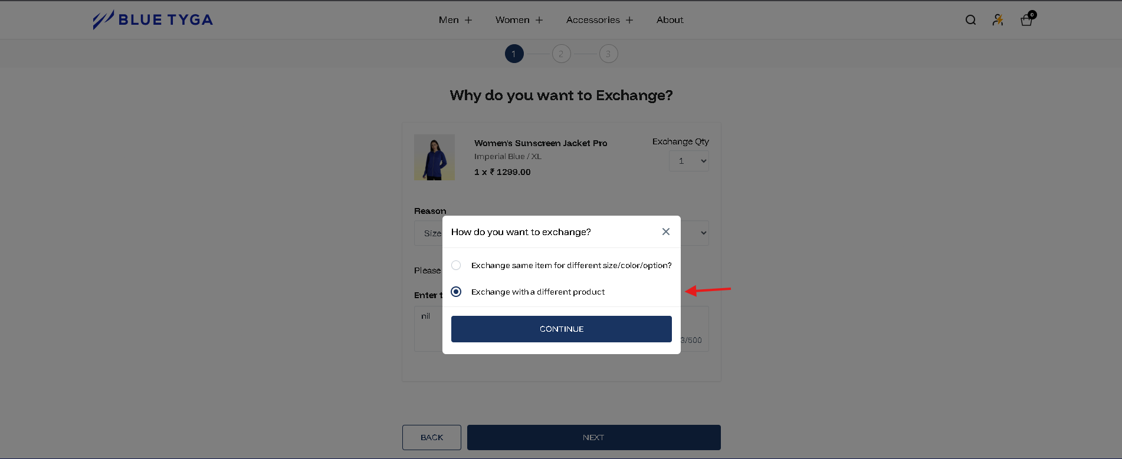Select Exchange same item for different size option

(x=456, y=265)
